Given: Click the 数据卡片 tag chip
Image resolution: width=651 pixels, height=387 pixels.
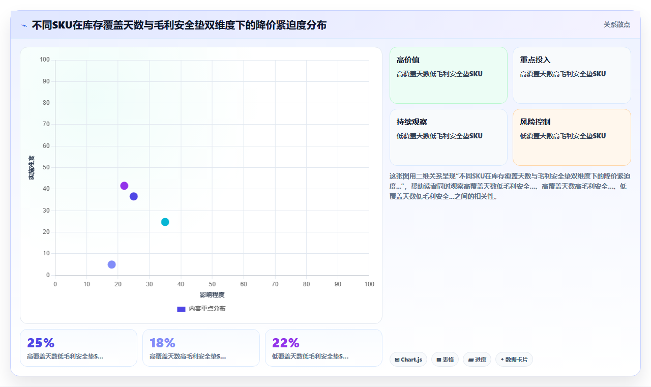Looking at the screenshot, I should coord(514,360).
